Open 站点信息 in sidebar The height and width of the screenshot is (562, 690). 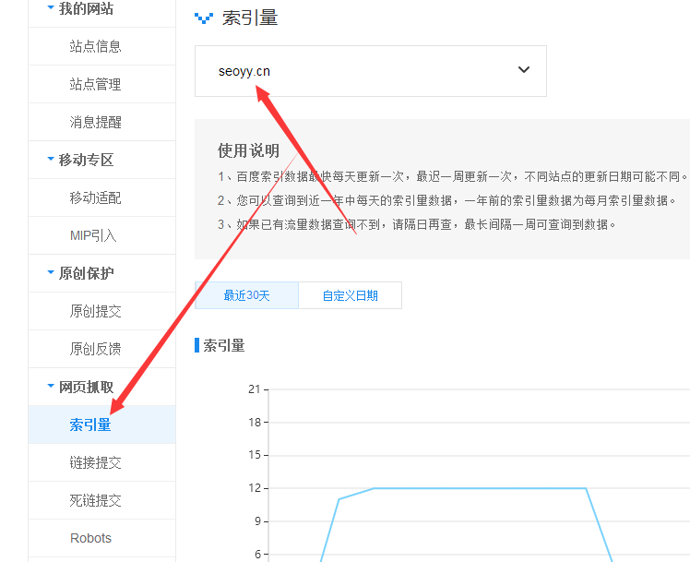pos(95,46)
